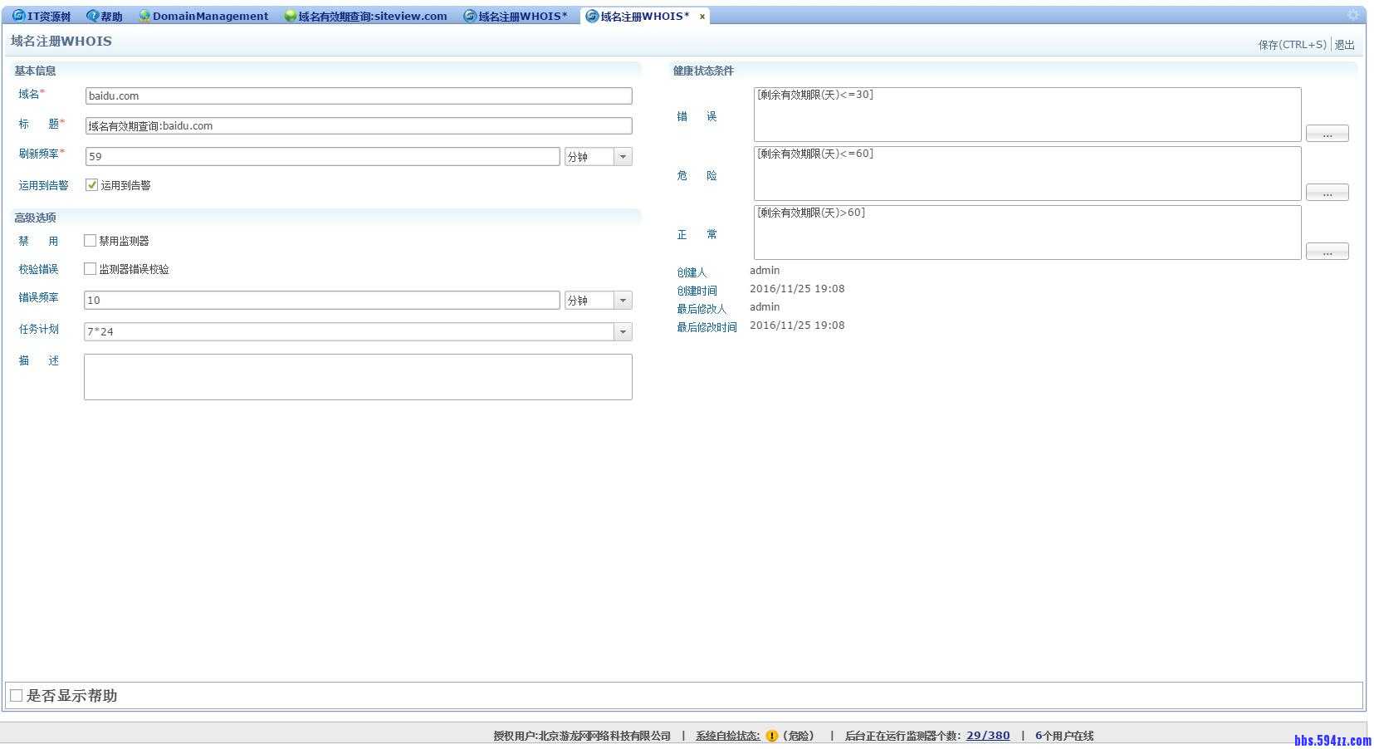Screen dimensions: 1374x749
Task: Open the 29/380 monitor count link
Action: coord(987,735)
